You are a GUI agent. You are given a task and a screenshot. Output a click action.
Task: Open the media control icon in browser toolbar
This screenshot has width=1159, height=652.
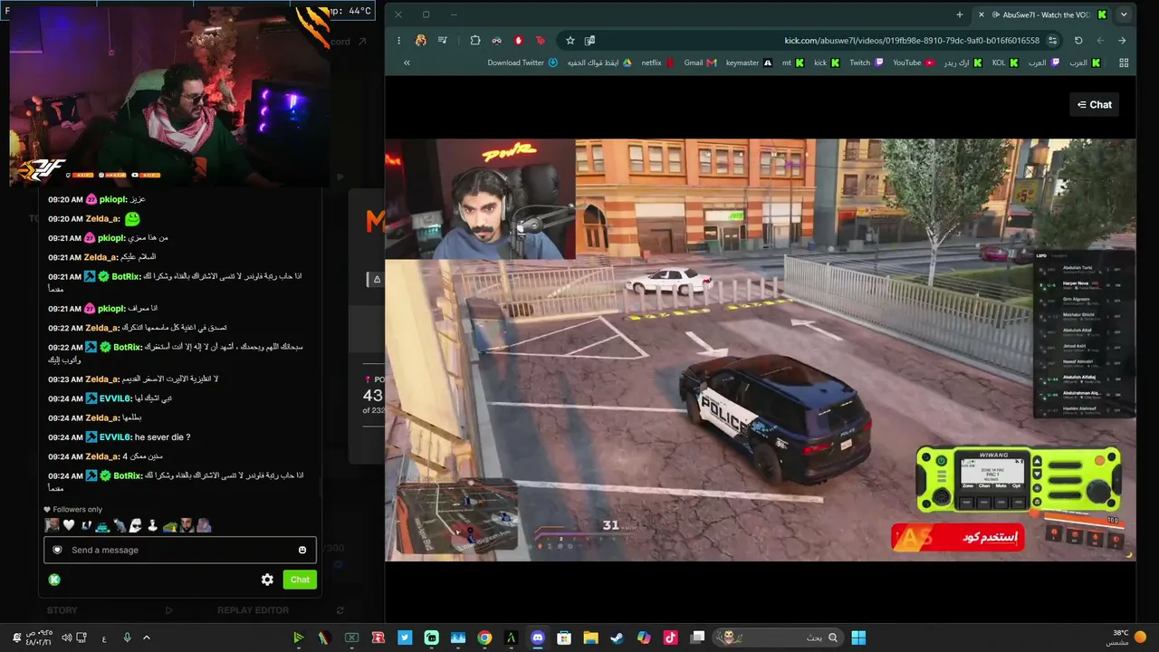pyautogui.click(x=443, y=40)
